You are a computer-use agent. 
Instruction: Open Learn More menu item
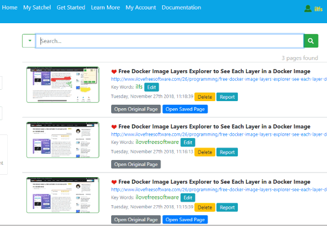[105, 8]
